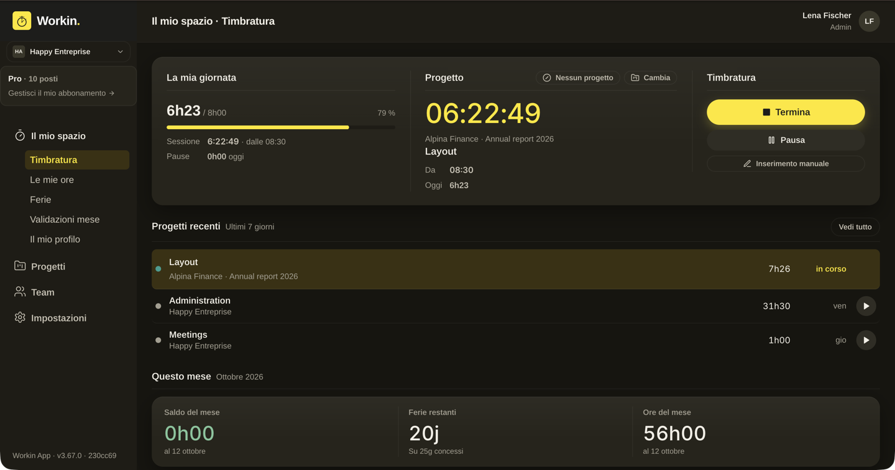Viewport: 895px width, 470px height.
Task: Open the Ferie menu item
Action: pos(40,199)
